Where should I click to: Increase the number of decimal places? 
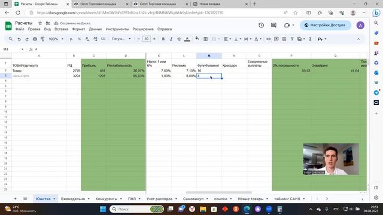click(95, 39)
